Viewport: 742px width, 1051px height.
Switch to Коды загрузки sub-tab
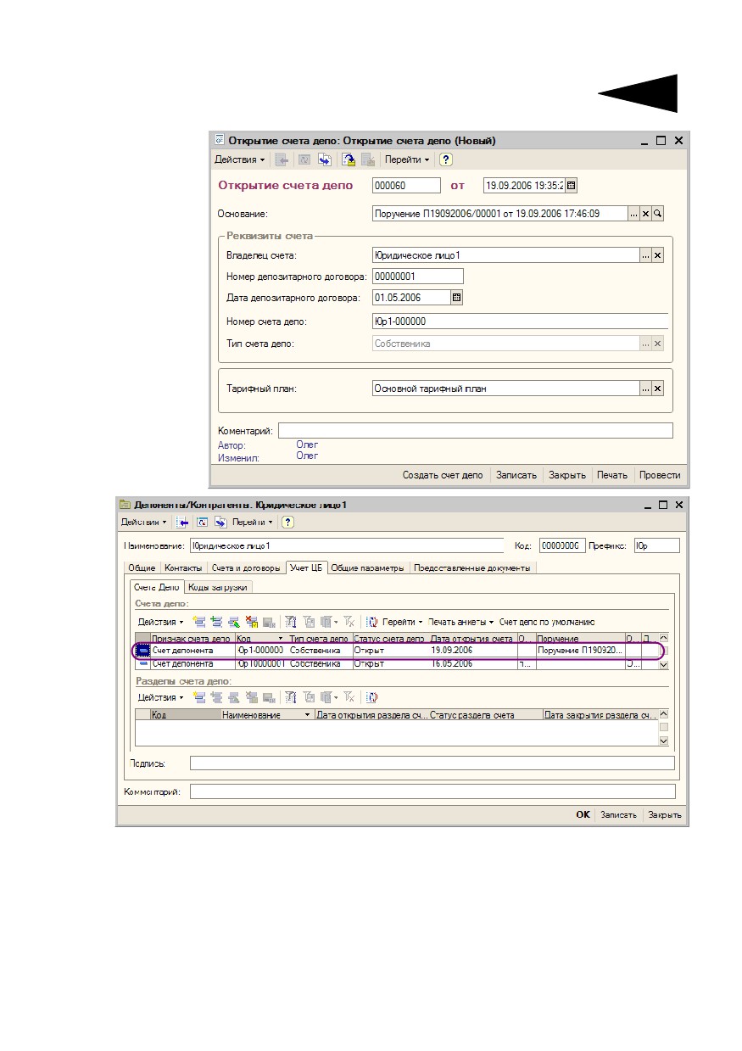point(219,586)
